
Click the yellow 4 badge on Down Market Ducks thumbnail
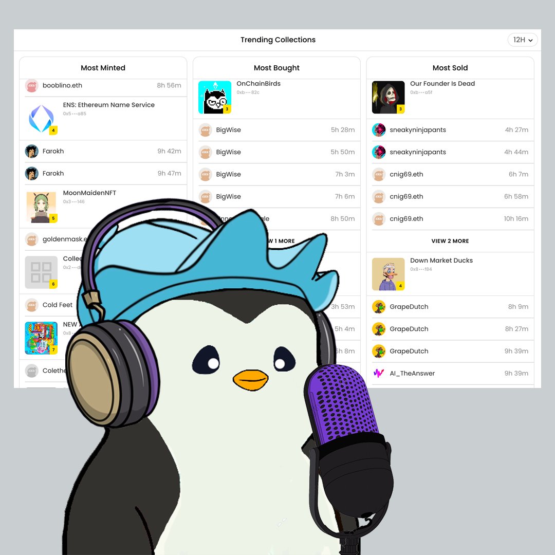pyautogui.click(x=400, y=286)
